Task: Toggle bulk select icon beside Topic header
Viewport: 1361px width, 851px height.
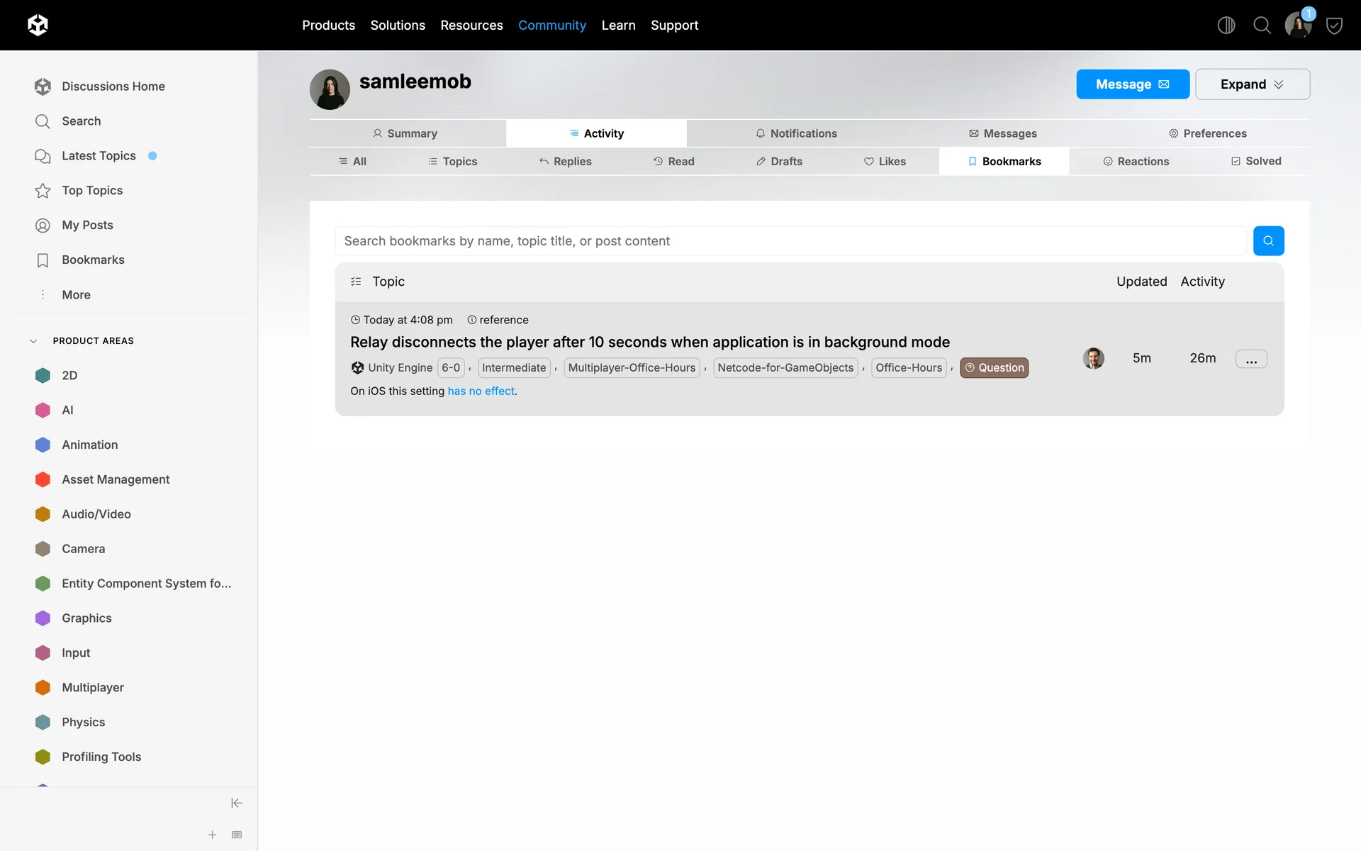Action: (x=356, y=282)
